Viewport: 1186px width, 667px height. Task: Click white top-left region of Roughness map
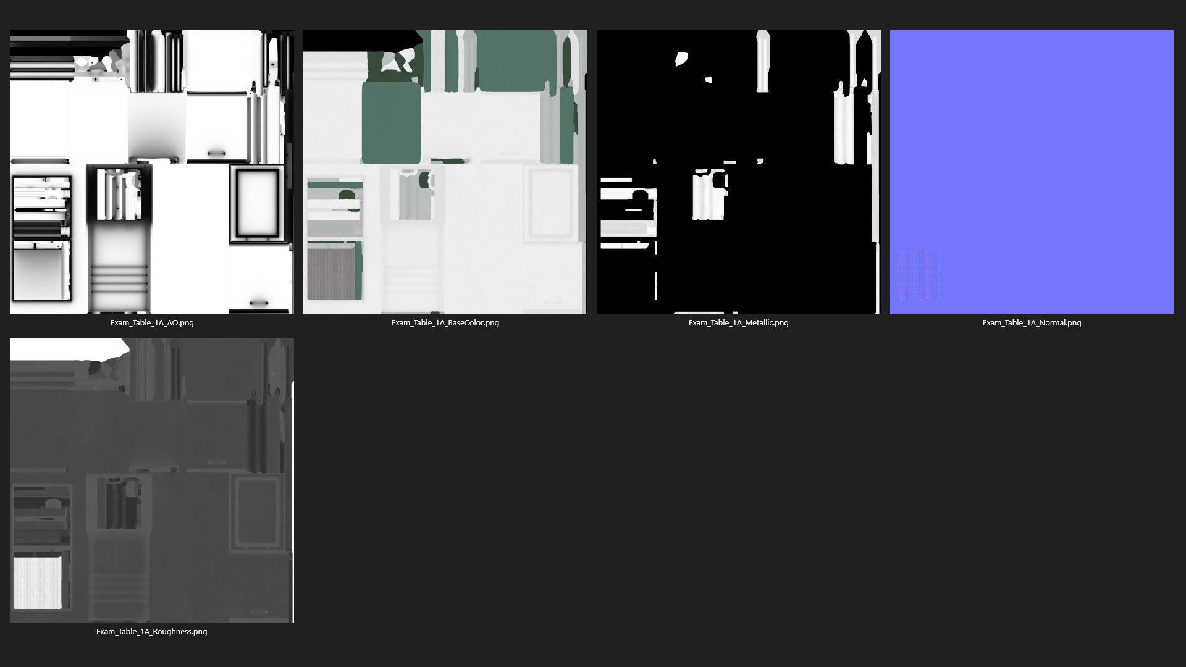(x=62, y=348)
